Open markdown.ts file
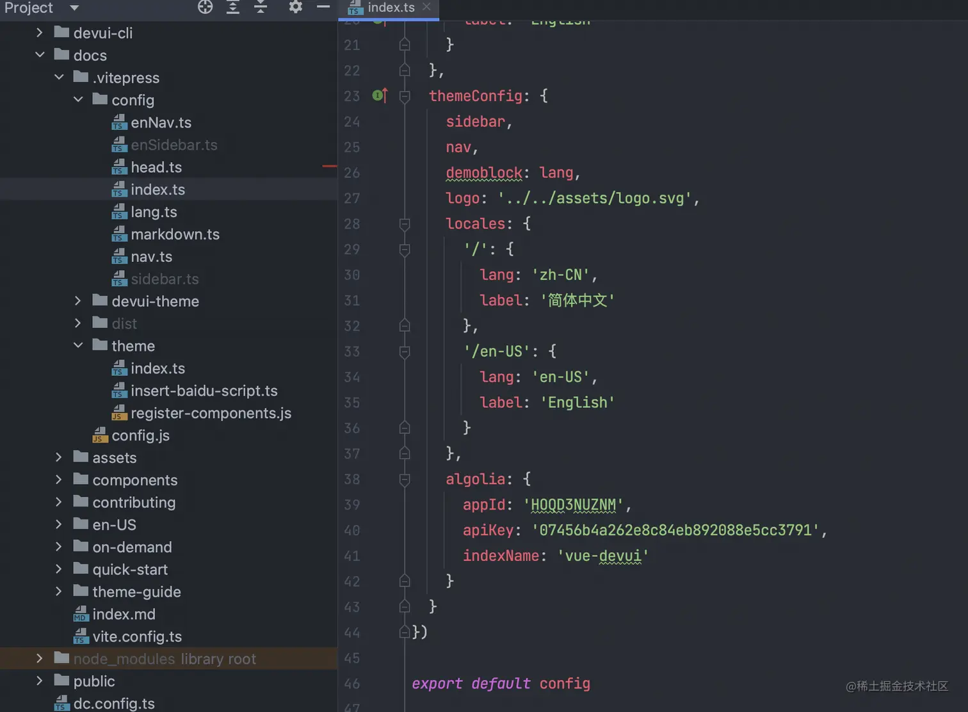 [175, 234]
